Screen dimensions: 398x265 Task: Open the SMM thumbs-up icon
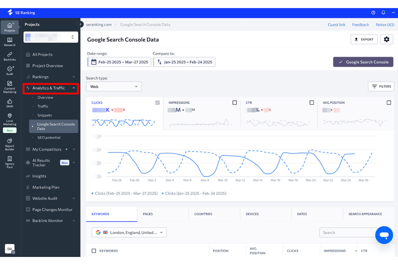pos(10,103)
